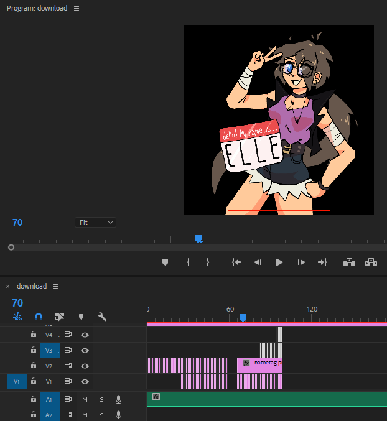Viewport: 387px width, 421px height.
Task: Enable voice-over record on A1
Action: (118, 399)
